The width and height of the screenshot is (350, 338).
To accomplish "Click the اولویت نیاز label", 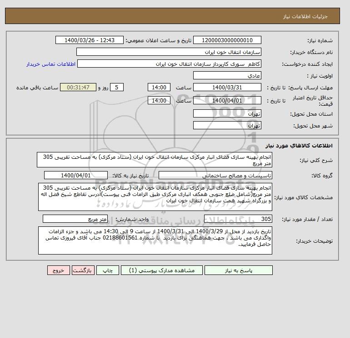I will pyautogui.click(x=320, y=76).
